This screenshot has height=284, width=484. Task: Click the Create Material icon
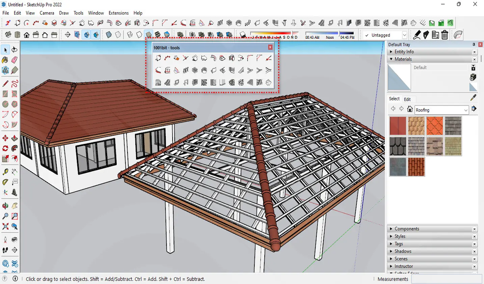473,77
